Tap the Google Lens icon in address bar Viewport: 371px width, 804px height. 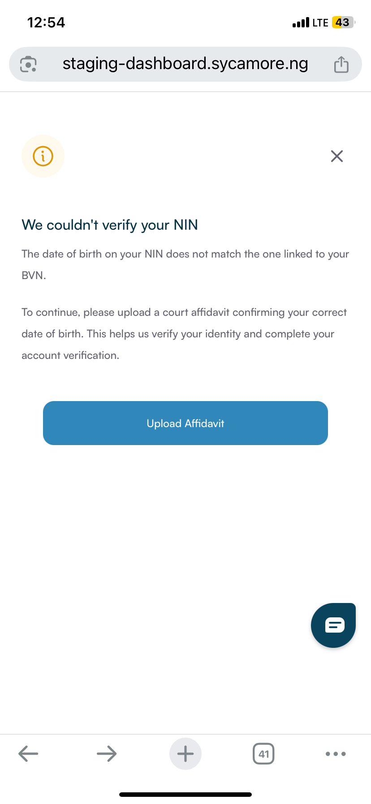pyautogui.click(x=28, y=65)
